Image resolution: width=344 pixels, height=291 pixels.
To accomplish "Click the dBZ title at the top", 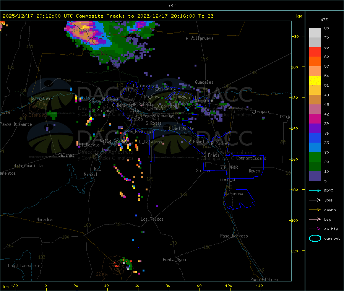I will 172,6.
